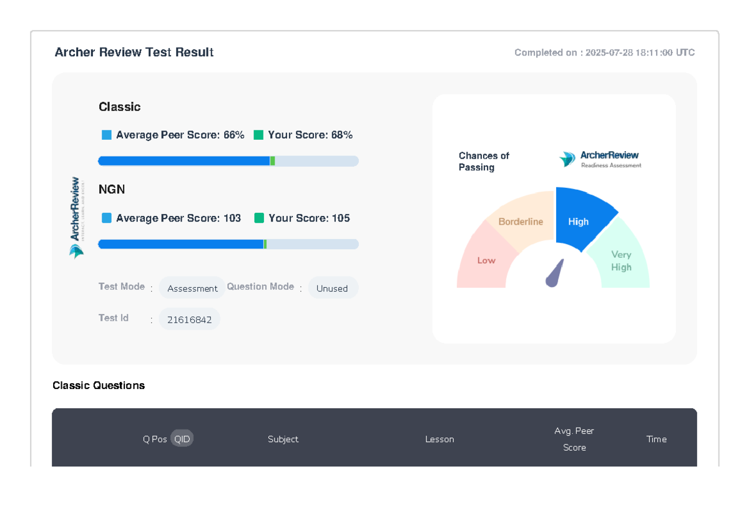
Task: Sort by Avg. Peer Score column header
Action: 574,439
